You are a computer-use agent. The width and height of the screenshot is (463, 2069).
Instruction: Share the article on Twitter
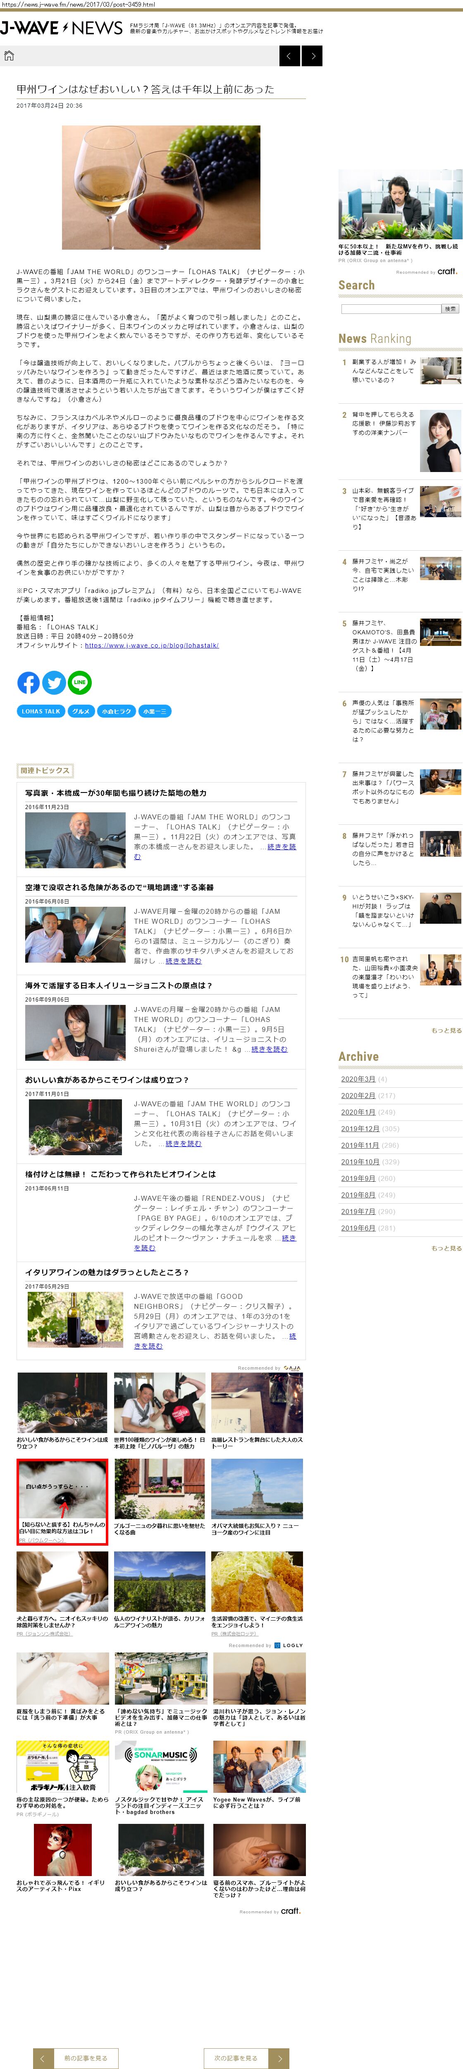coord(54,683)
